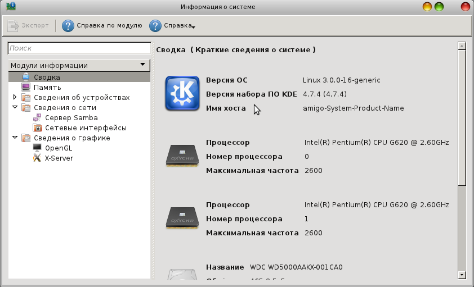Select Сведения о графике item
Image resolution: width=474 pixels, height=287 pixels.
tap(72, 138)
